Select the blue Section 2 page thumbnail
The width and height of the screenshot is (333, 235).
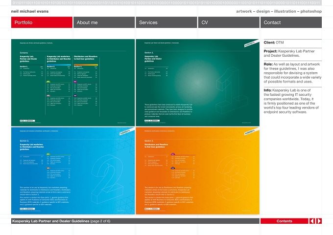(x=73, y=171)
